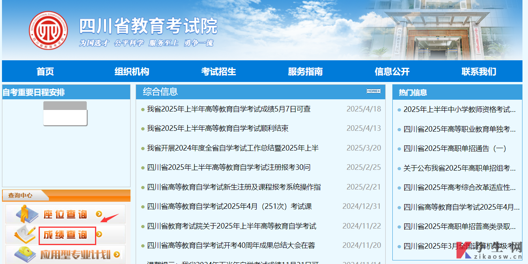Click date 2024/12/31 in news list
This screenshot has width=528, height=264.
point(362,206)
